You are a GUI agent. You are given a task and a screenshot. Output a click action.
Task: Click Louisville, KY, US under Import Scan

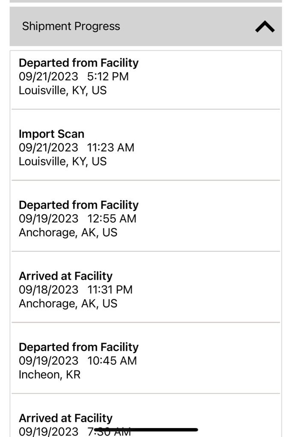(x=62, y=162)
